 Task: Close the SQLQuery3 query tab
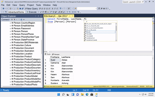73,16
